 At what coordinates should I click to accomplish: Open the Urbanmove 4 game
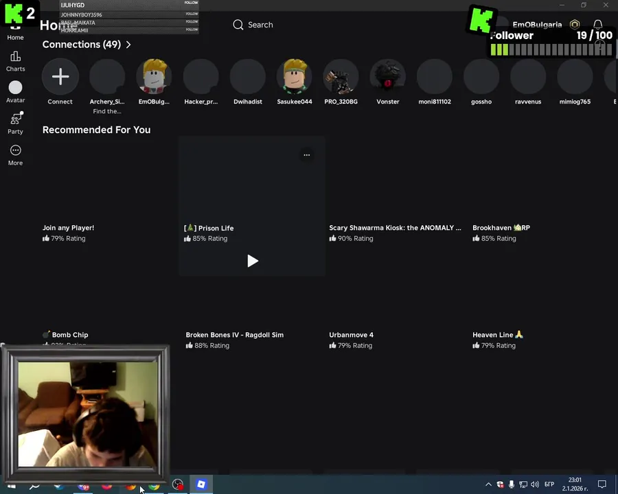[351, 335]
